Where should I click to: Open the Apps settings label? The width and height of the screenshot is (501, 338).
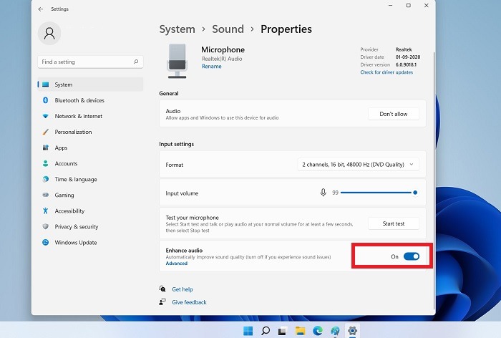point(61,148)
